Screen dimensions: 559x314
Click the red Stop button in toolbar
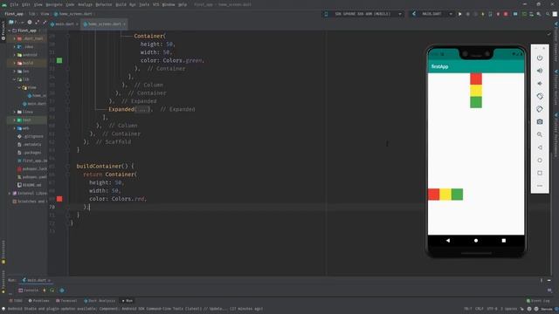[x=506, y=14]
